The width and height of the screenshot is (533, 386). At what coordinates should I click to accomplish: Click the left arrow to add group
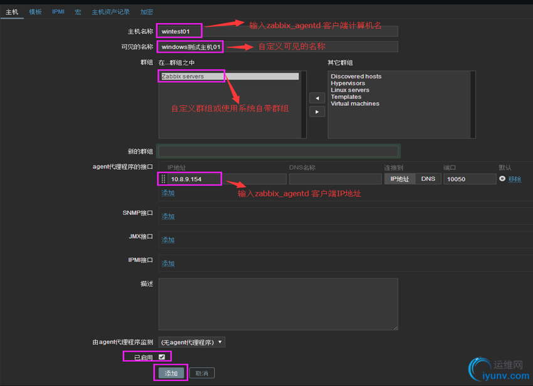pos(317,98)
